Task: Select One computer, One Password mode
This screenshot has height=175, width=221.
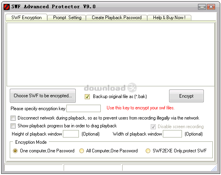Action: click(x=15, y=151)
